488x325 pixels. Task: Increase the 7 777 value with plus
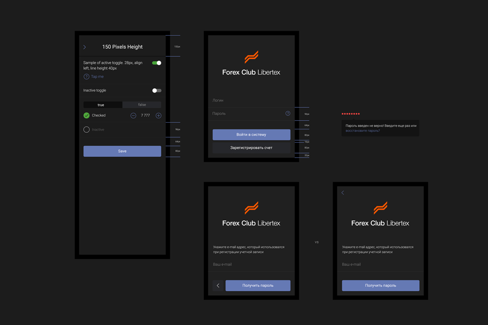coord(159,116)
